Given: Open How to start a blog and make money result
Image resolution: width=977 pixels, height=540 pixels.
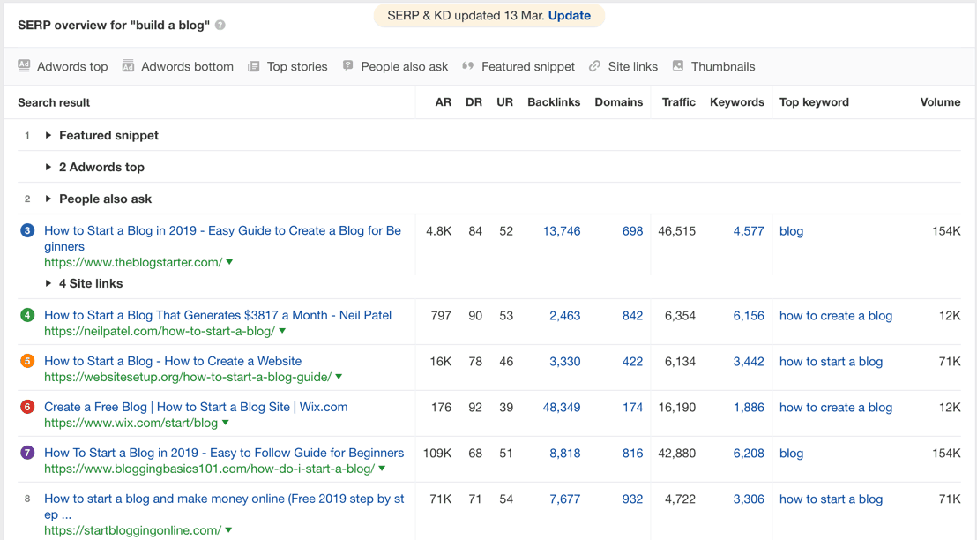Looking at the screenshot, I should (224, 506).
